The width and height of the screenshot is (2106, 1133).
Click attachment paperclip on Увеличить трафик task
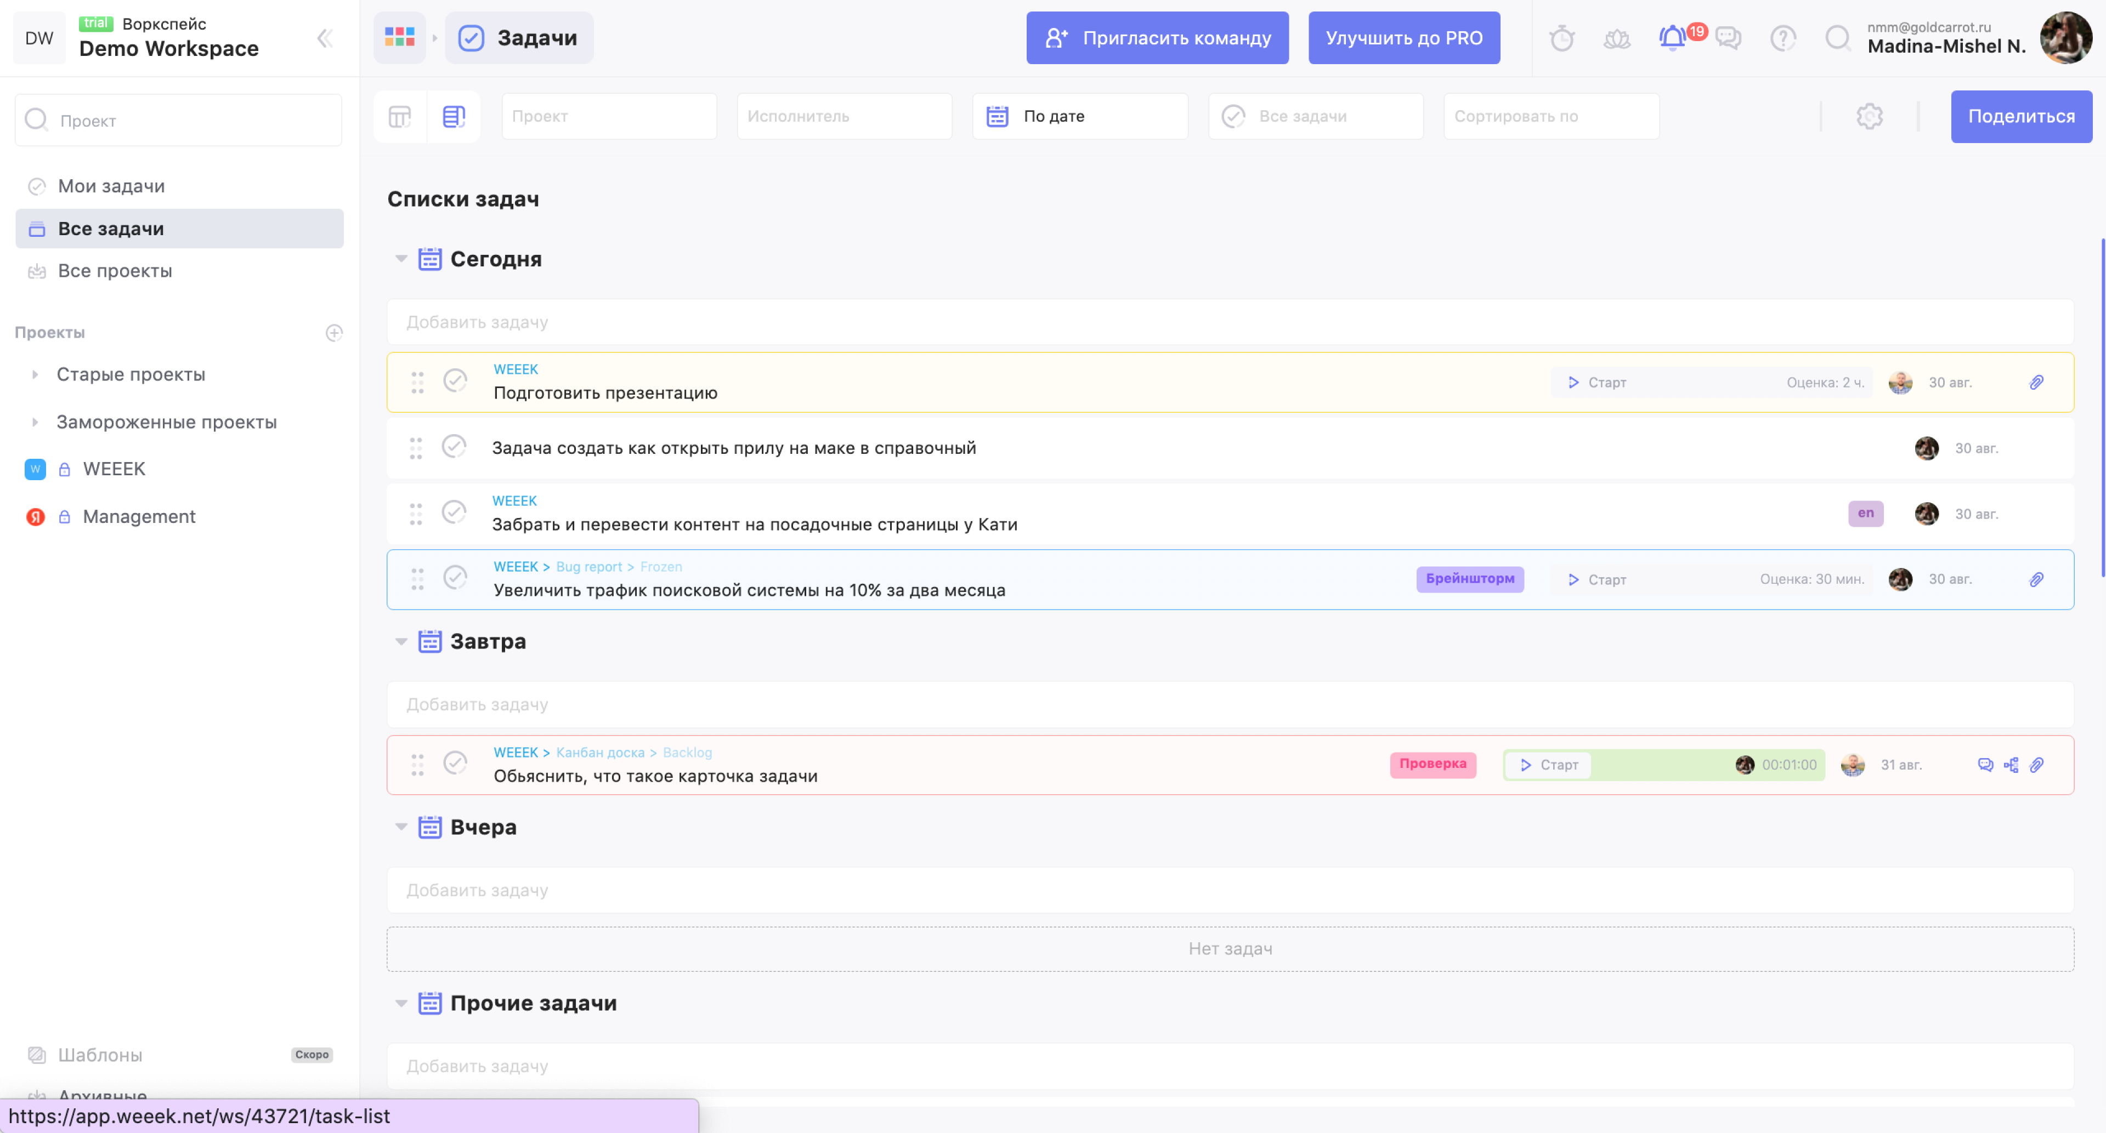(2036, 579)
